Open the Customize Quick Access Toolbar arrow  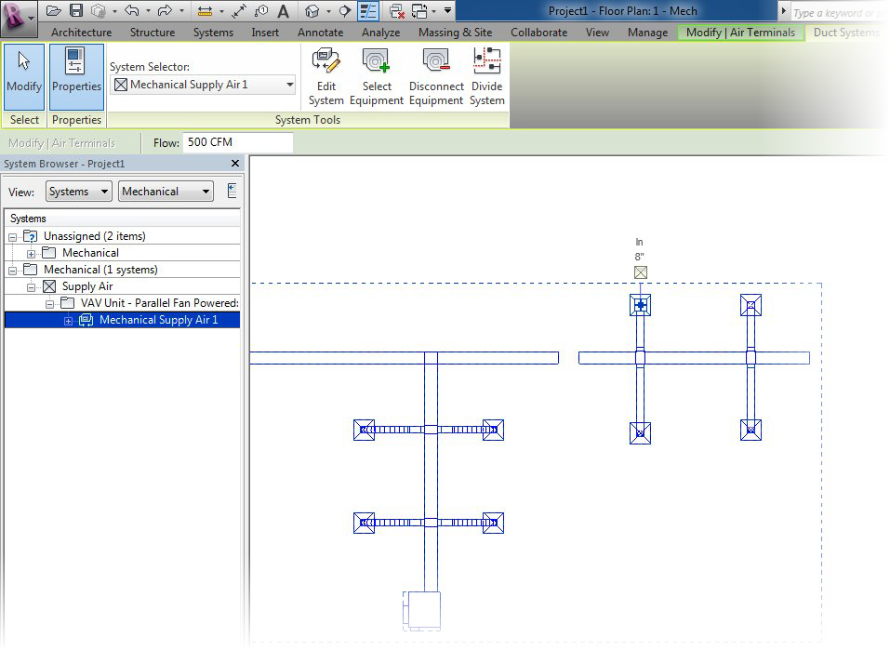click(x=448, y=11)
